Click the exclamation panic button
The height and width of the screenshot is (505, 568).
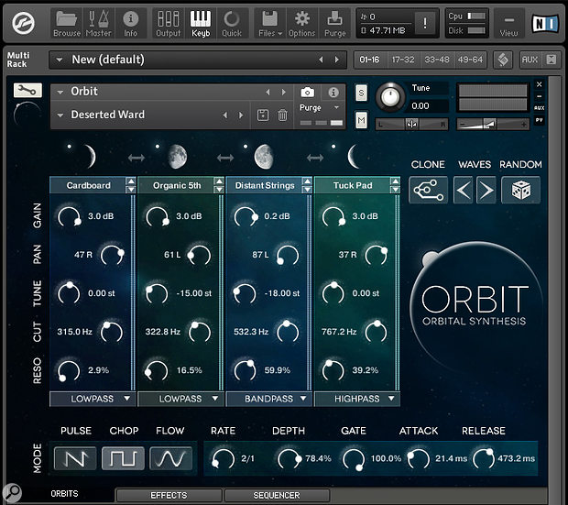[x=424, y=23]
